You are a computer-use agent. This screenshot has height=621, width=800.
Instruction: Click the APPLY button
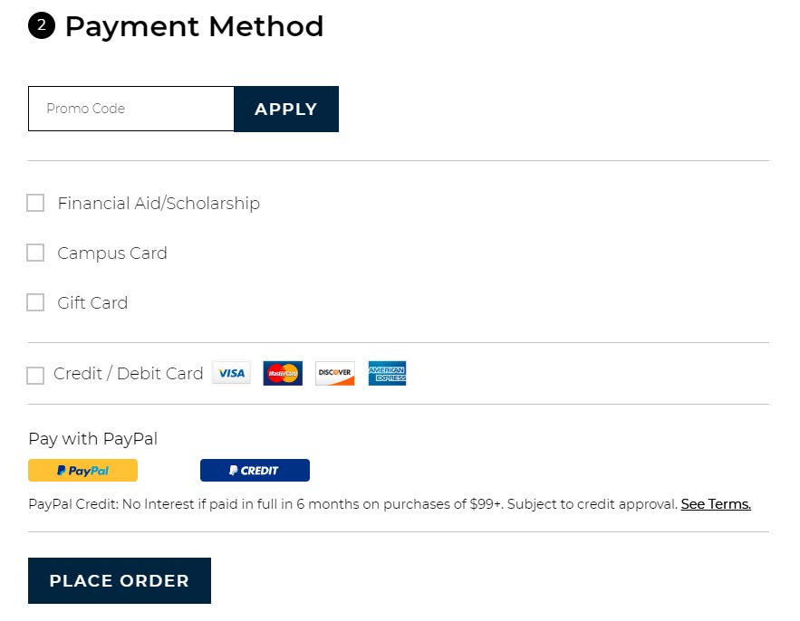pos(286,109)
